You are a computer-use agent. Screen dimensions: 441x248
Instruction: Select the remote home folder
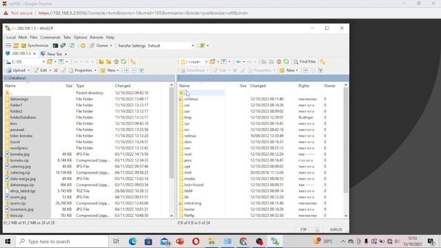point(189,209)
